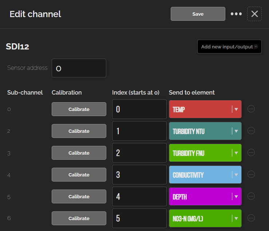Image resolution: width=269 pixels, height=231 pixels.
Task: Expand the Depth element dropdown
Action: 205,196
